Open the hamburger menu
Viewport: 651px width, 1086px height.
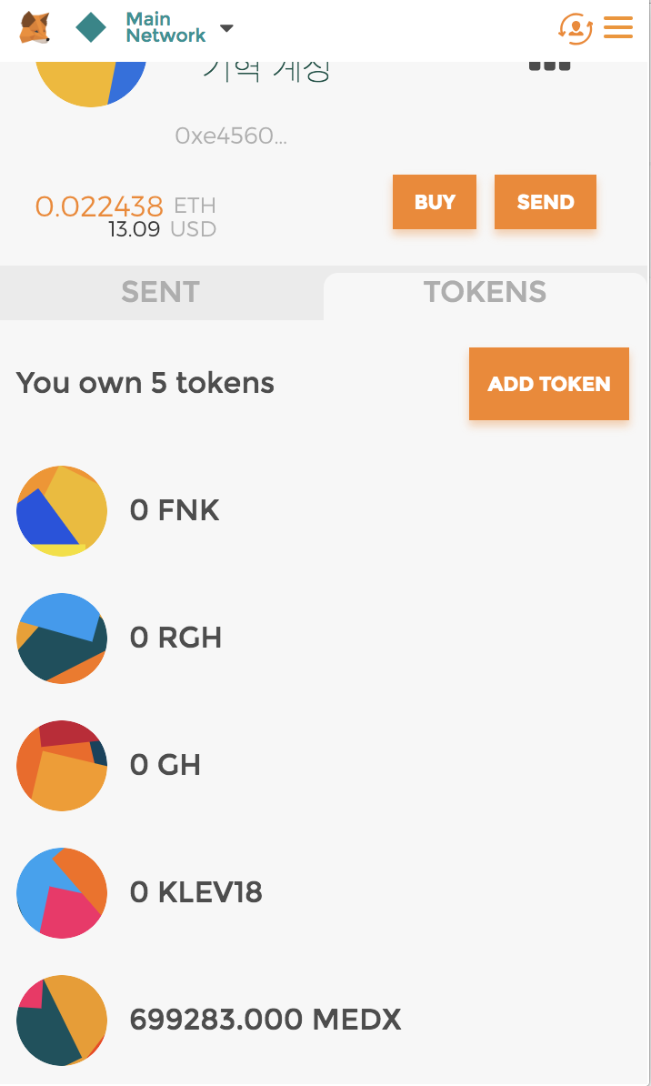coord(617,27)
